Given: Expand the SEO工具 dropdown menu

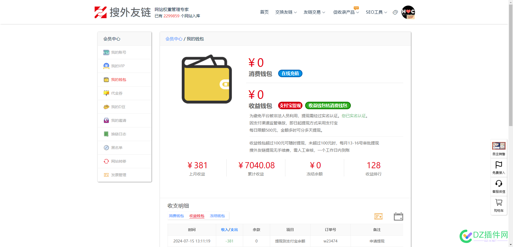Looking at the screenshot, I should [376, 12].
